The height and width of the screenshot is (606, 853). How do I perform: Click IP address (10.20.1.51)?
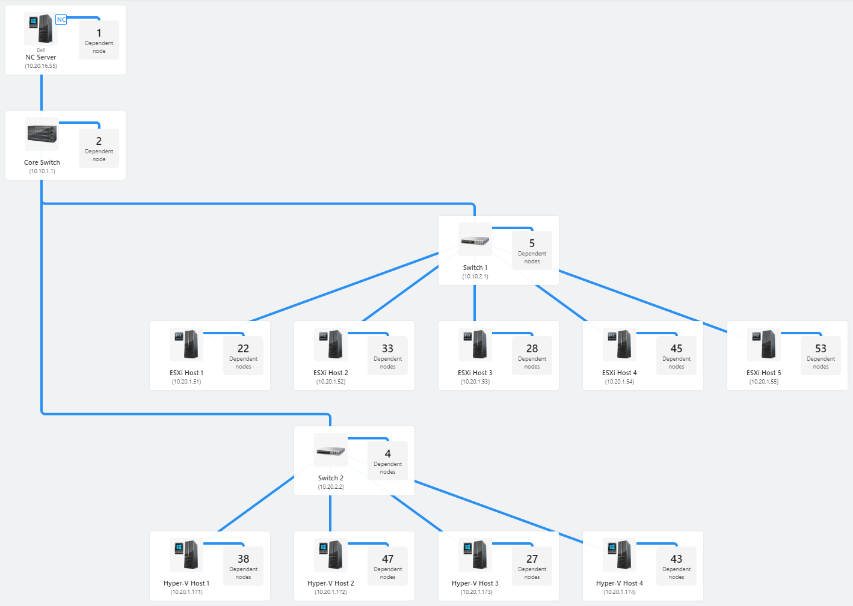click(186, 382)
